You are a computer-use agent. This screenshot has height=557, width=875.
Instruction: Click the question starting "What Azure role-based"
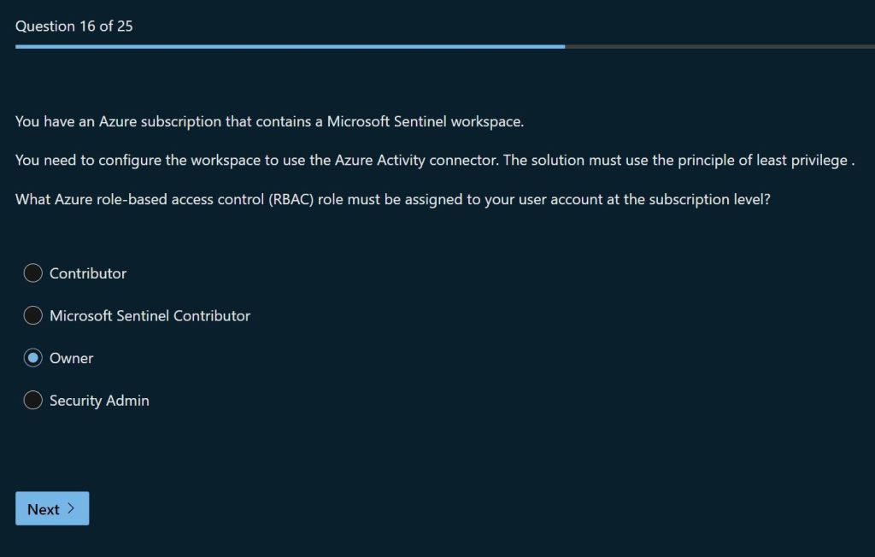(393, 200)
